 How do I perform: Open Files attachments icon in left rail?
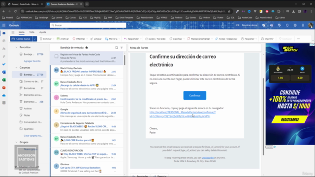tap(4, 57)
